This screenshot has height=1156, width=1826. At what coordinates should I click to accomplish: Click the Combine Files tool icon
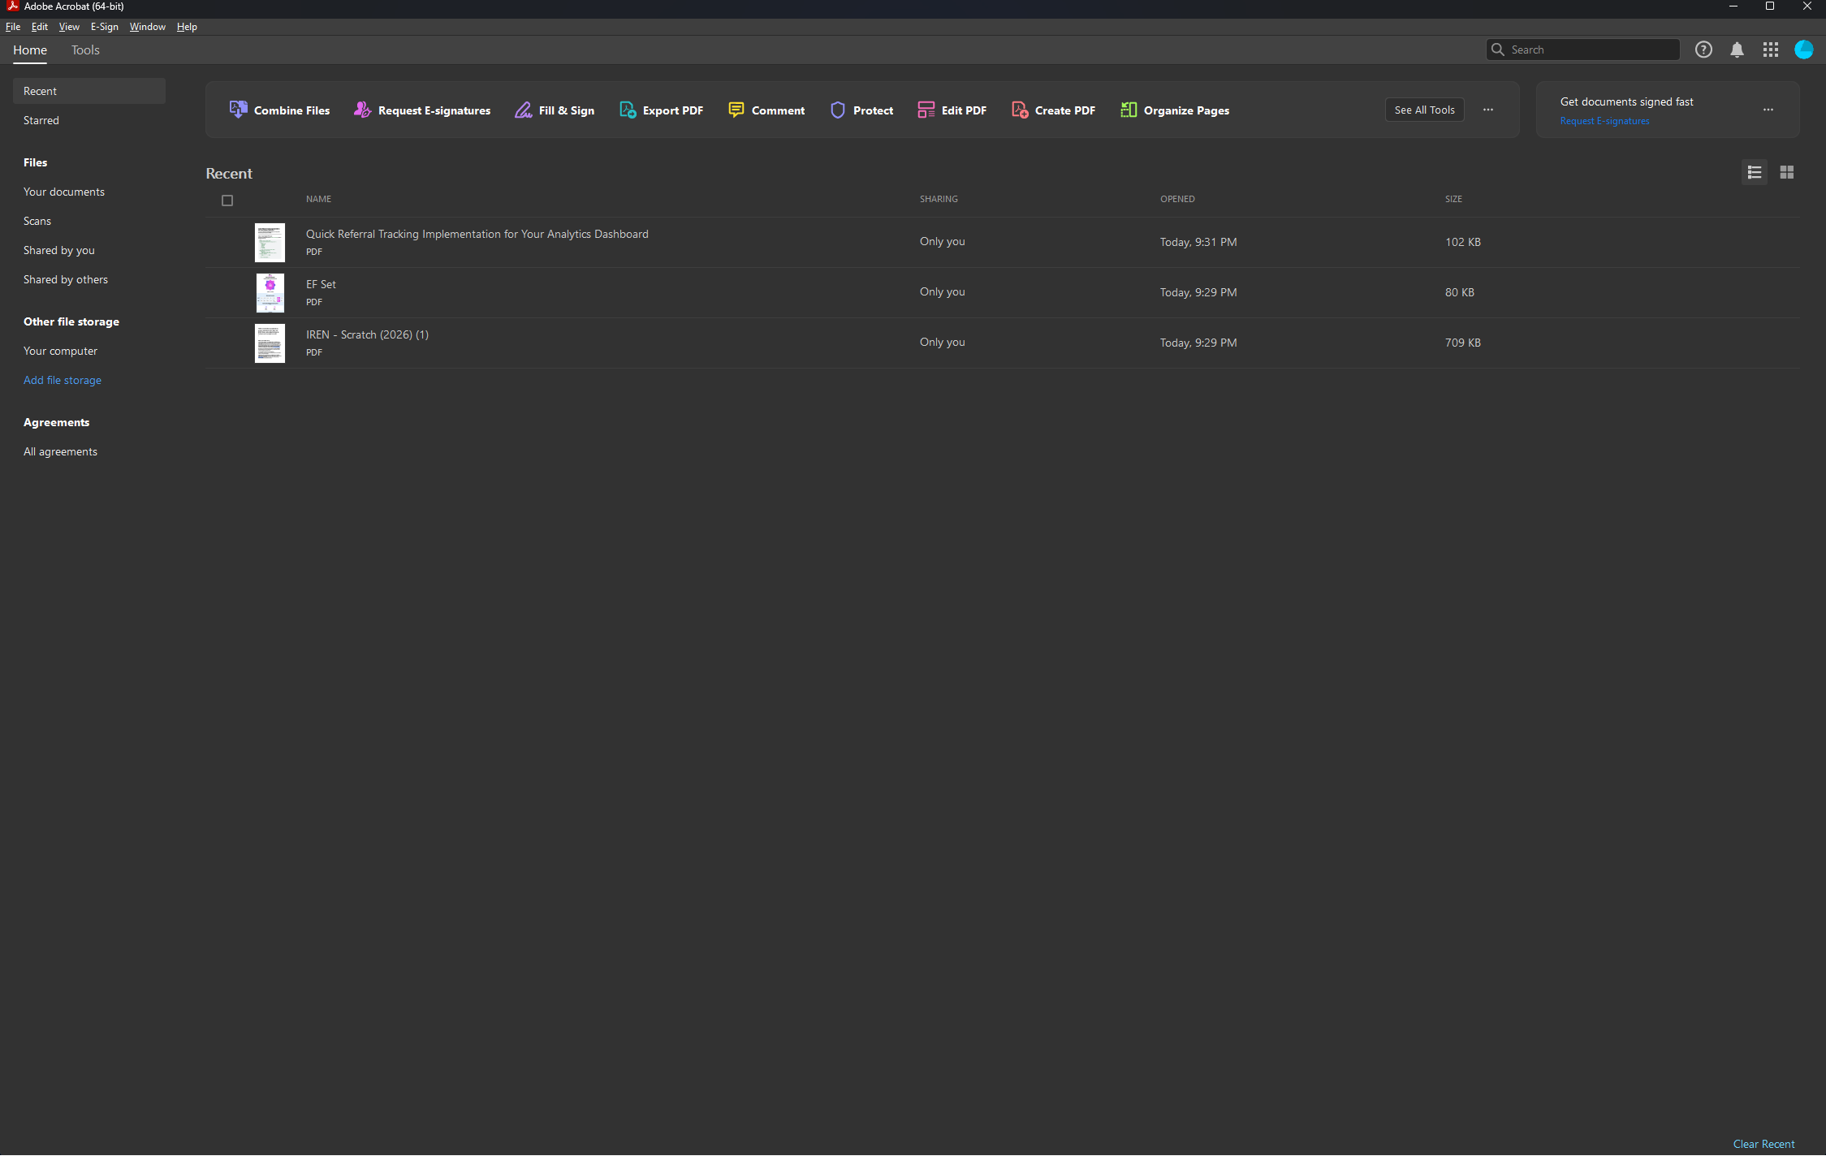tap(238, 110)
